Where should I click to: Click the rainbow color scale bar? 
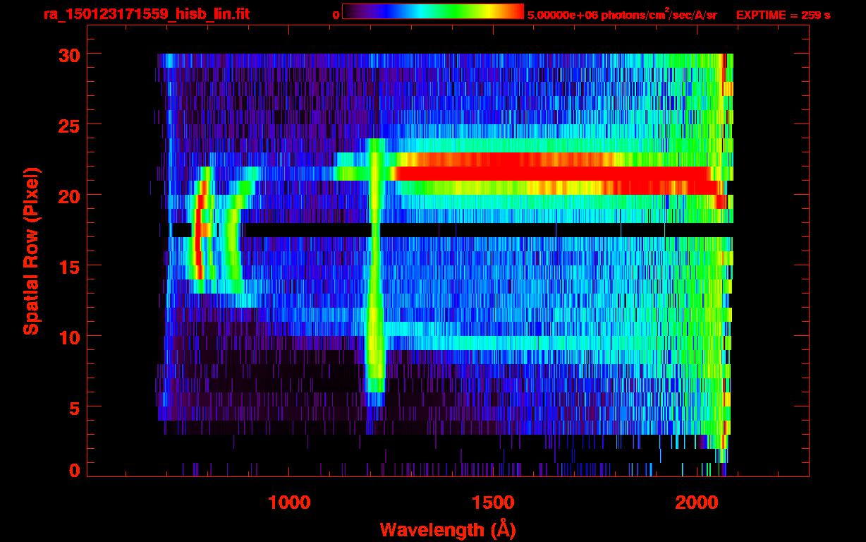click(433, 11)
